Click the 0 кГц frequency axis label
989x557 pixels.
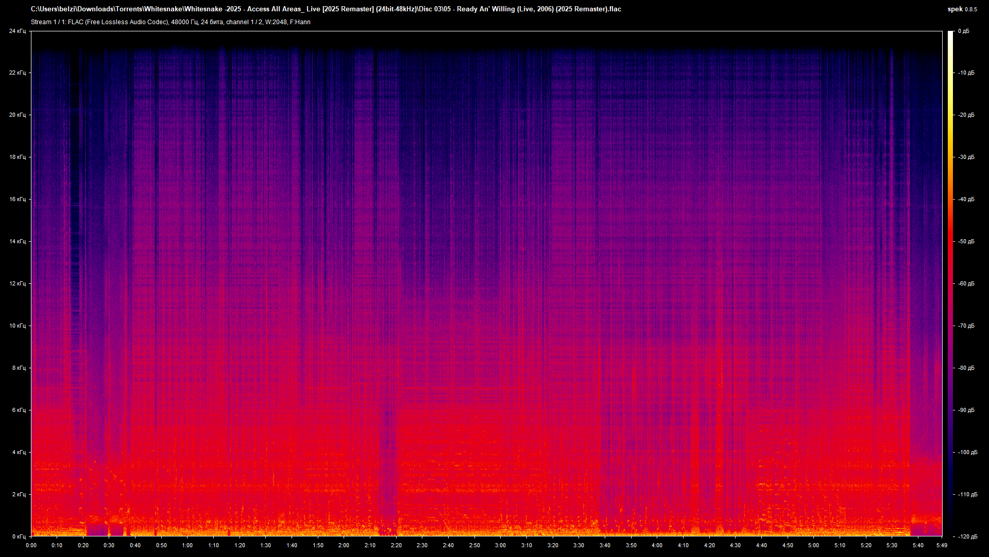pyautogui.click(x=19, y=536)
